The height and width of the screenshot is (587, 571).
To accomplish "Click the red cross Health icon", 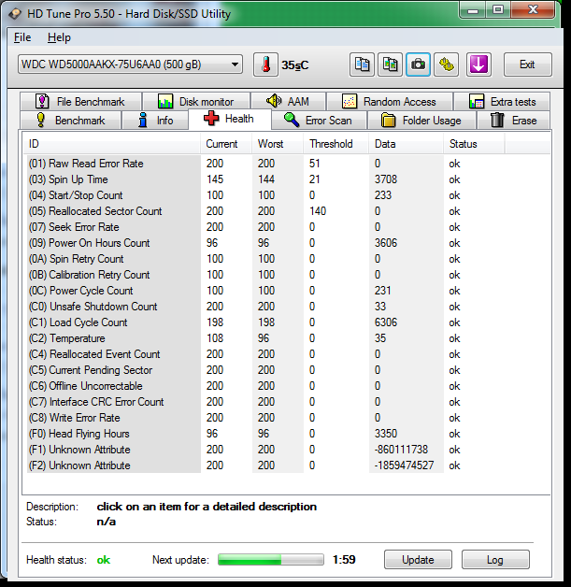I will [x=211, y=119].
